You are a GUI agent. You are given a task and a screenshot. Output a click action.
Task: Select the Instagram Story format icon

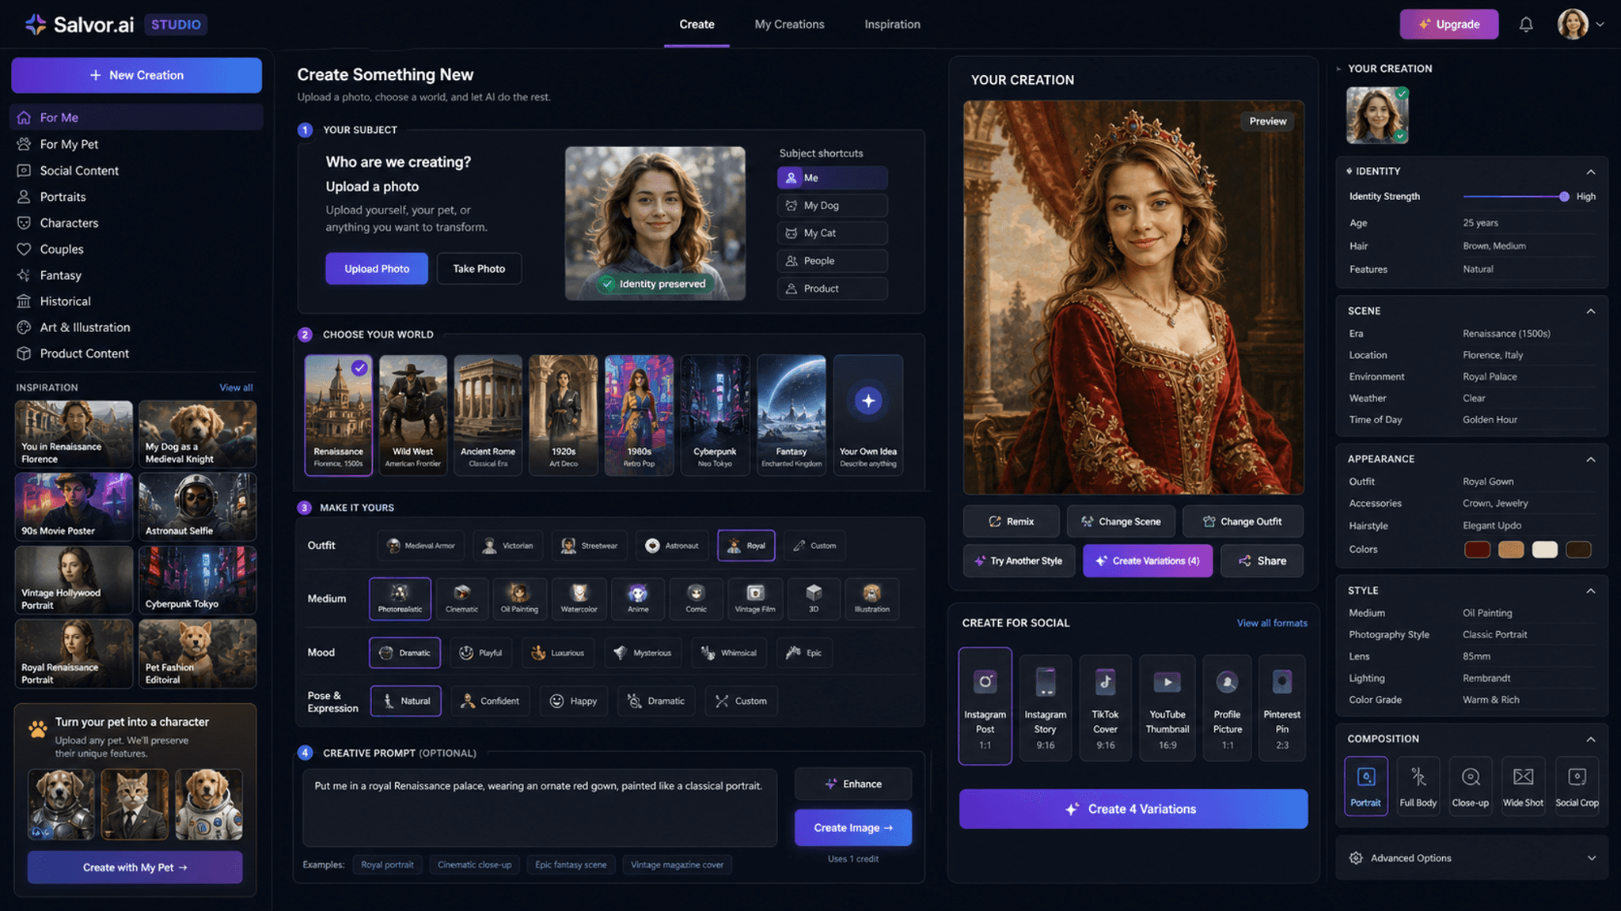tap(1046, 682)
